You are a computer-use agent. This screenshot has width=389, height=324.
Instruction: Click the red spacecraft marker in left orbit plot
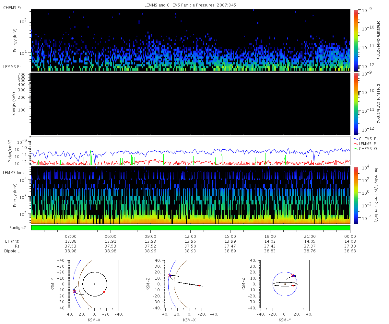75,292
